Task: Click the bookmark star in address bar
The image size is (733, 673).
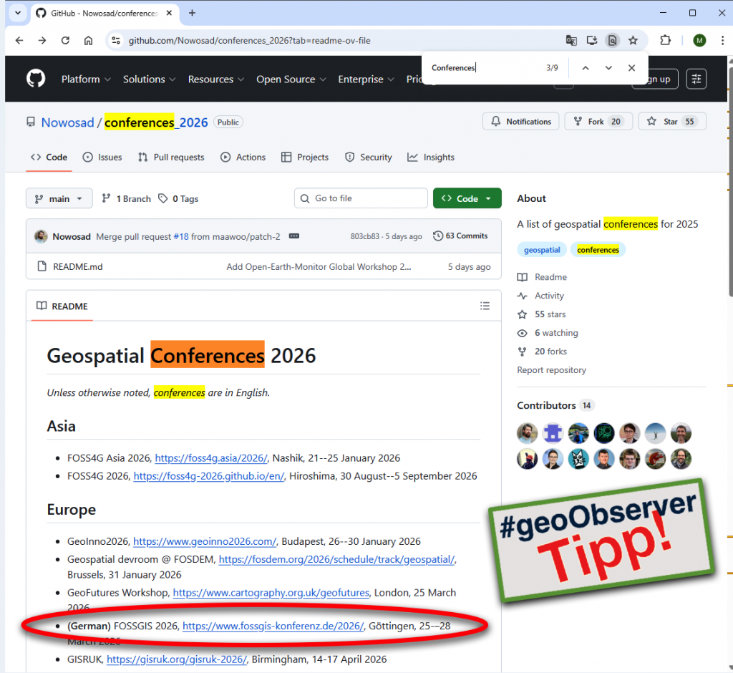Action: coord(633,41)
